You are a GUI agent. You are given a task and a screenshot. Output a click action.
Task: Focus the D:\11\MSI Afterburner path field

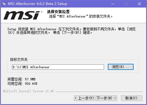58,67
